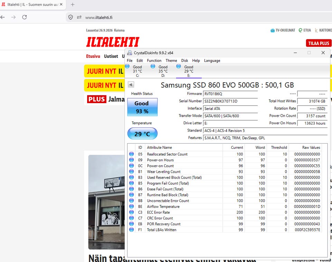Click status orb for ECC Error Rate
This screenshot has width=332, height=262.
click(131, 212)
